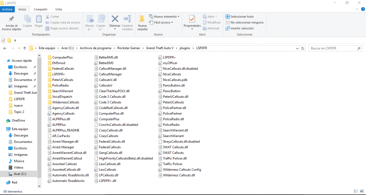Click the Eliminar red X icon
The height and width of the screenshot is (195, 366).
click(115, 19)
